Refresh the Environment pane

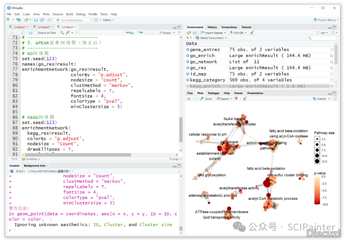click(333, 33)
